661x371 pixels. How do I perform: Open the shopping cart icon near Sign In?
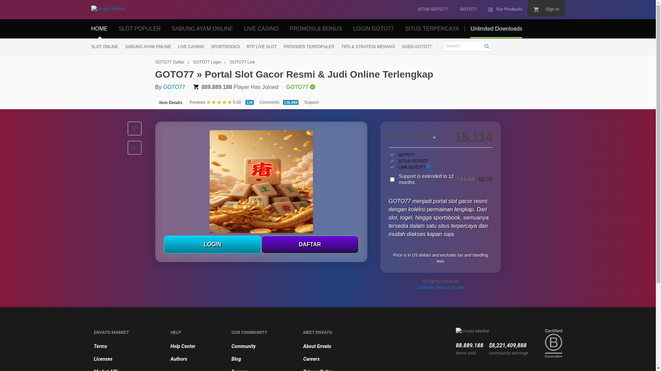coord(536,10)
